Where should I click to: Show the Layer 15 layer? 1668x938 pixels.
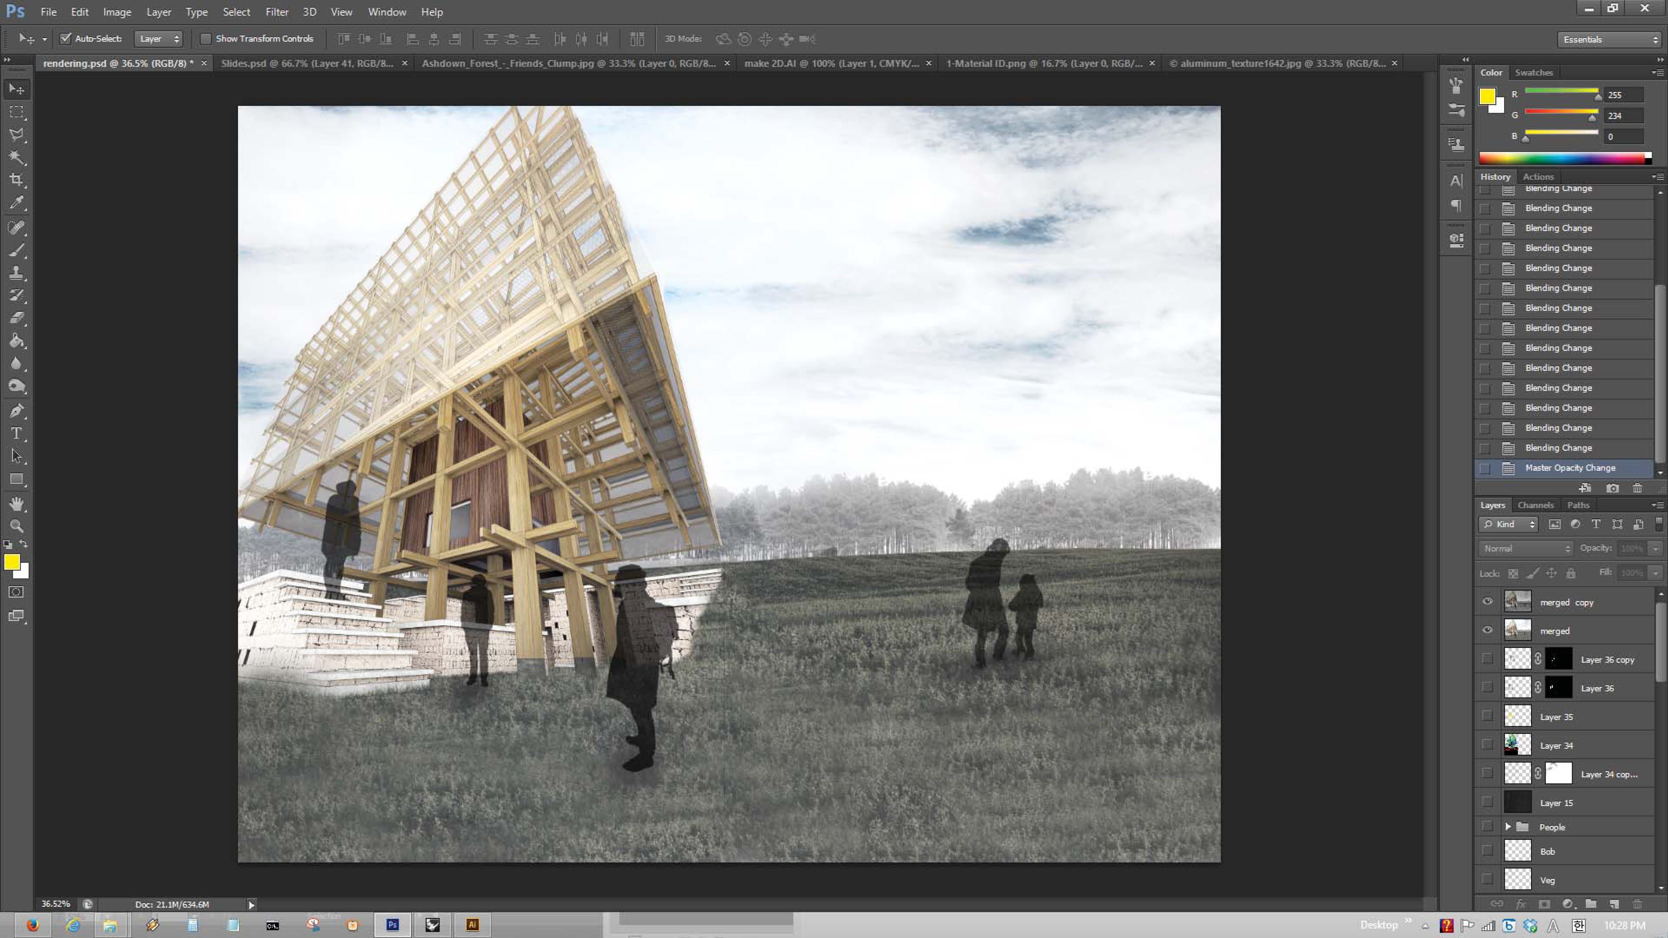(x=1487, y=802)
